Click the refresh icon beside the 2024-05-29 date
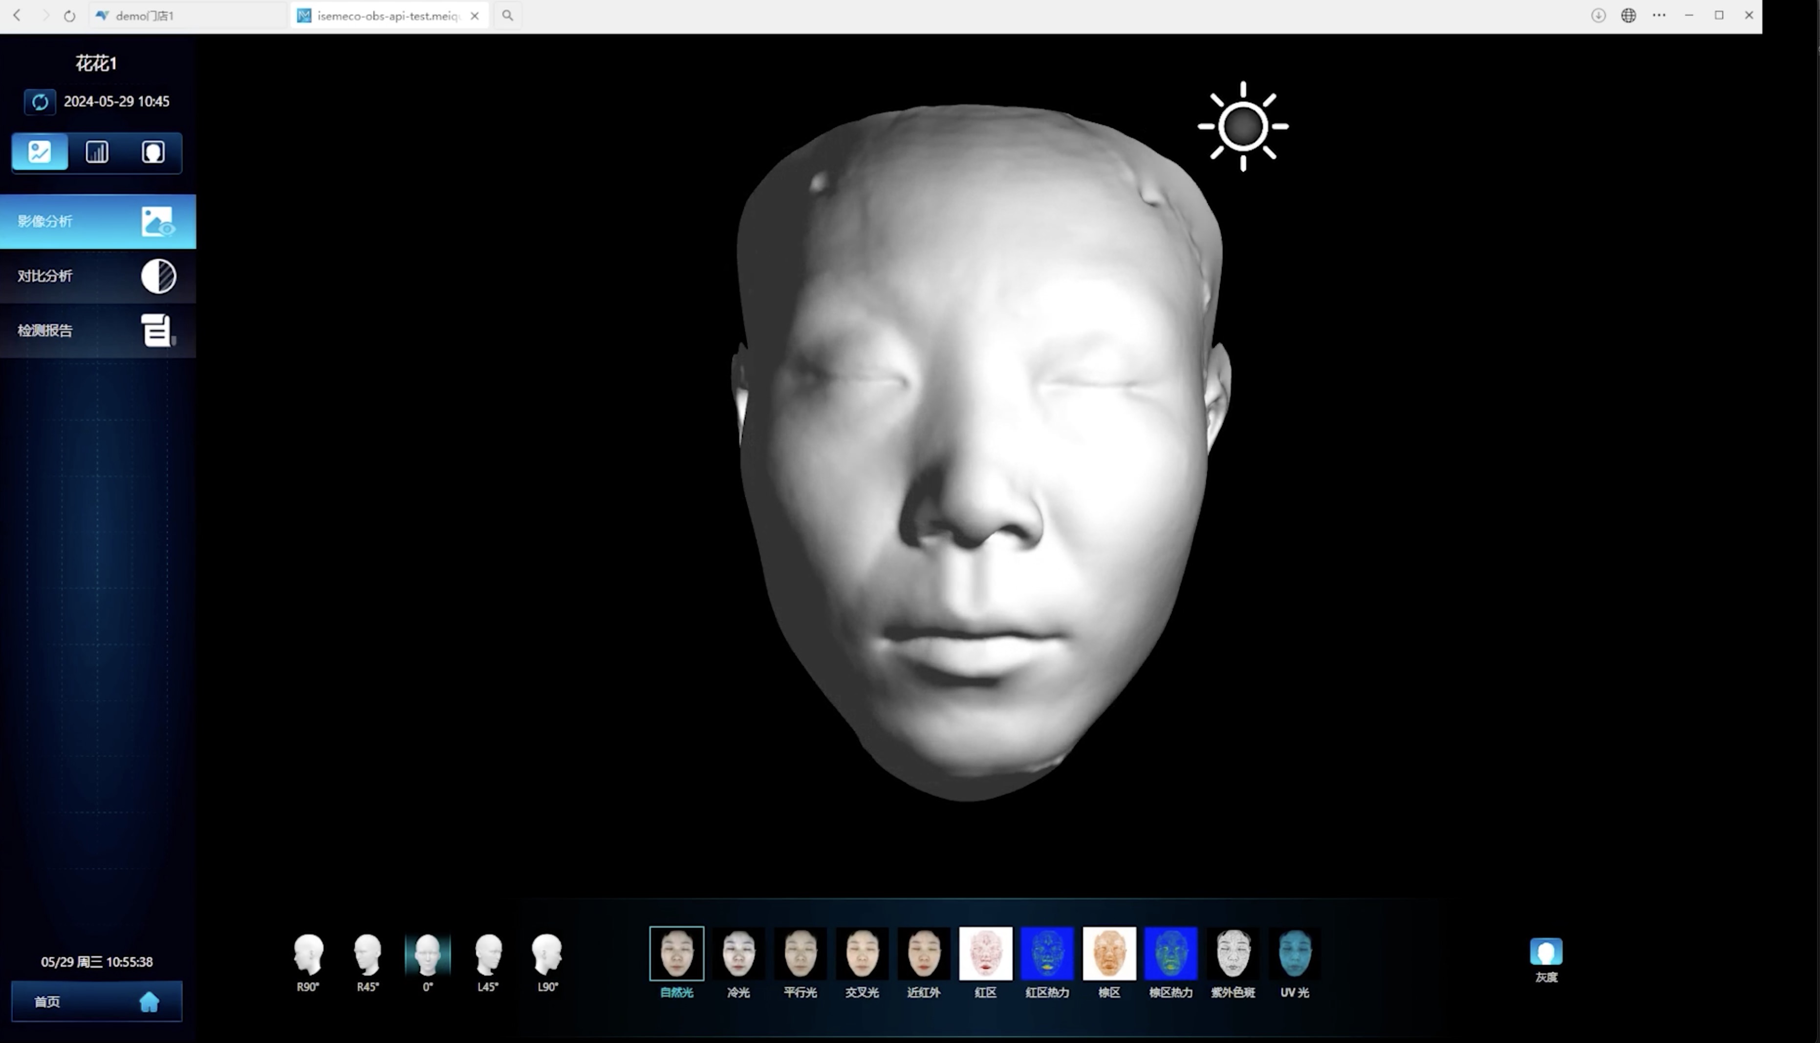The width and height of the screenshot is (1820, 1043). [40, 102]
